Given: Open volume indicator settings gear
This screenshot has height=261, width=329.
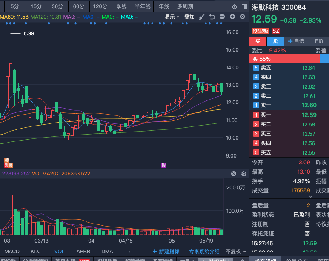Looking at the screenshot, I should coord(243,174).
